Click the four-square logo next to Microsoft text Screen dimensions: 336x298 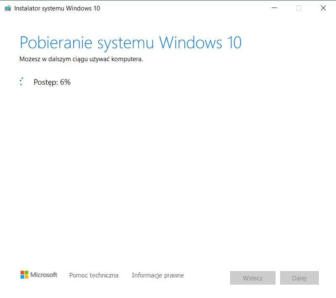pyautogui.click(x=24, y=275)
